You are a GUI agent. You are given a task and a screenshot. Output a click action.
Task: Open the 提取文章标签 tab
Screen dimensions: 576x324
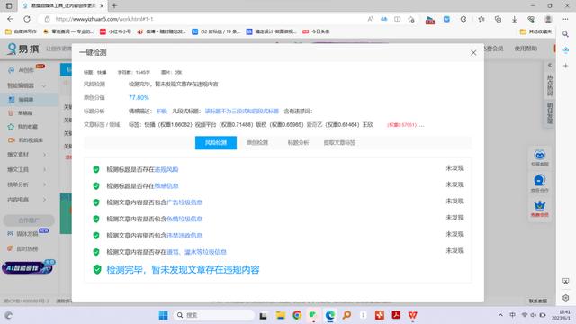pos(339,143)
